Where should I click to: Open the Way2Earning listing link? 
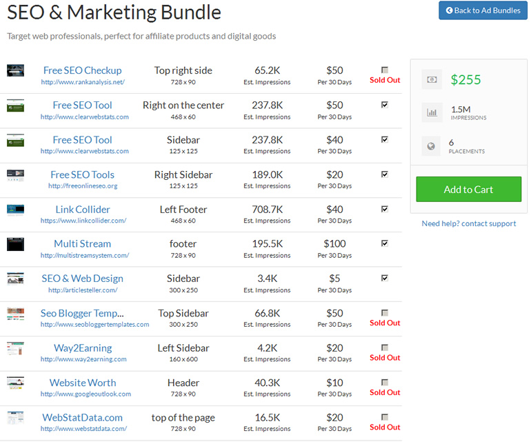click(83, 348)
